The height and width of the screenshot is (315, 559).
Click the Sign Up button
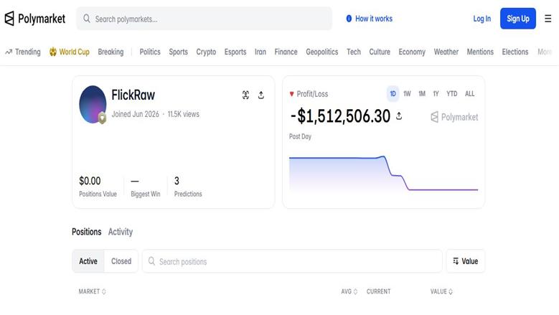point(517,19)
